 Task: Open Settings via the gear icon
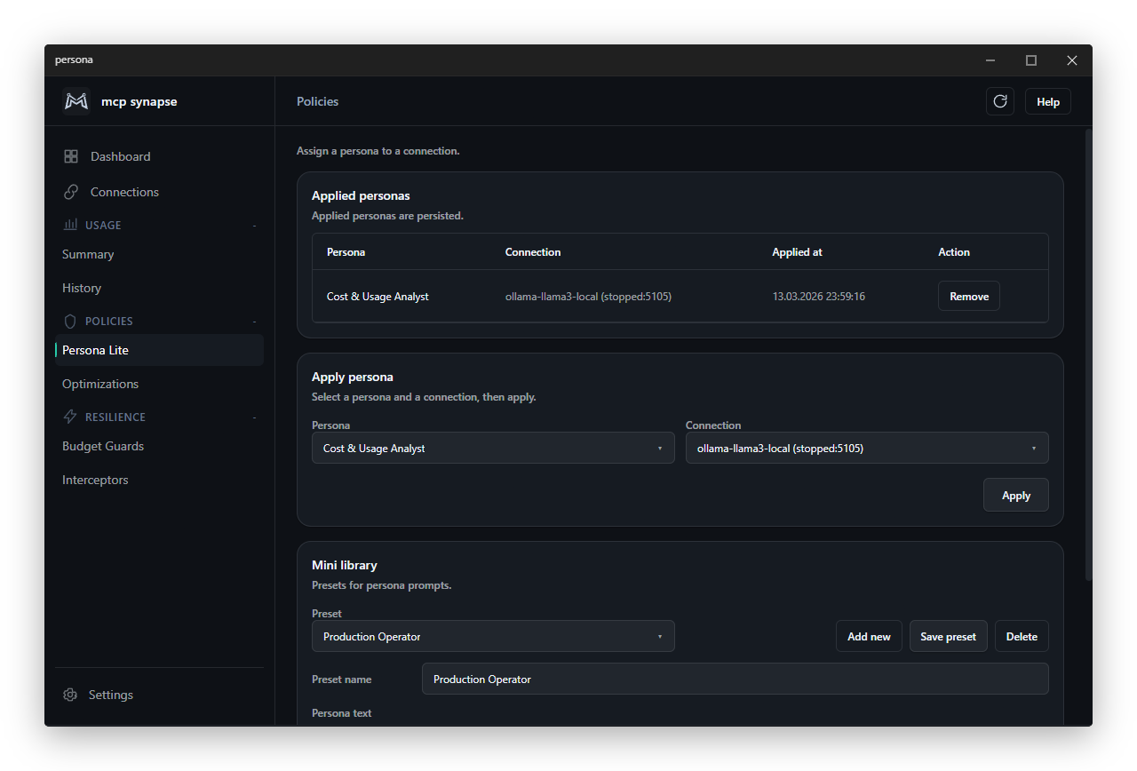pos(70,695)
